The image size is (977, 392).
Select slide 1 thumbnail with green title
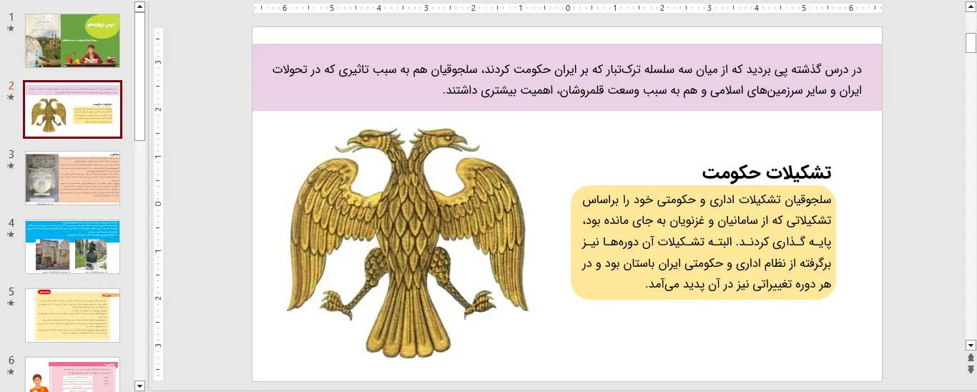pos(72,40)
